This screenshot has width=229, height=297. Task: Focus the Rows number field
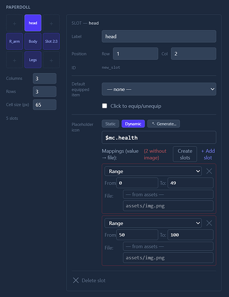(x=44, y=91)
